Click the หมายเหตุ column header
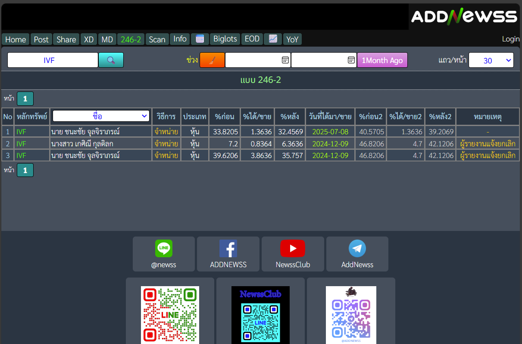Image resolution: width=522 pixels, height=344 pixels. 488,117
